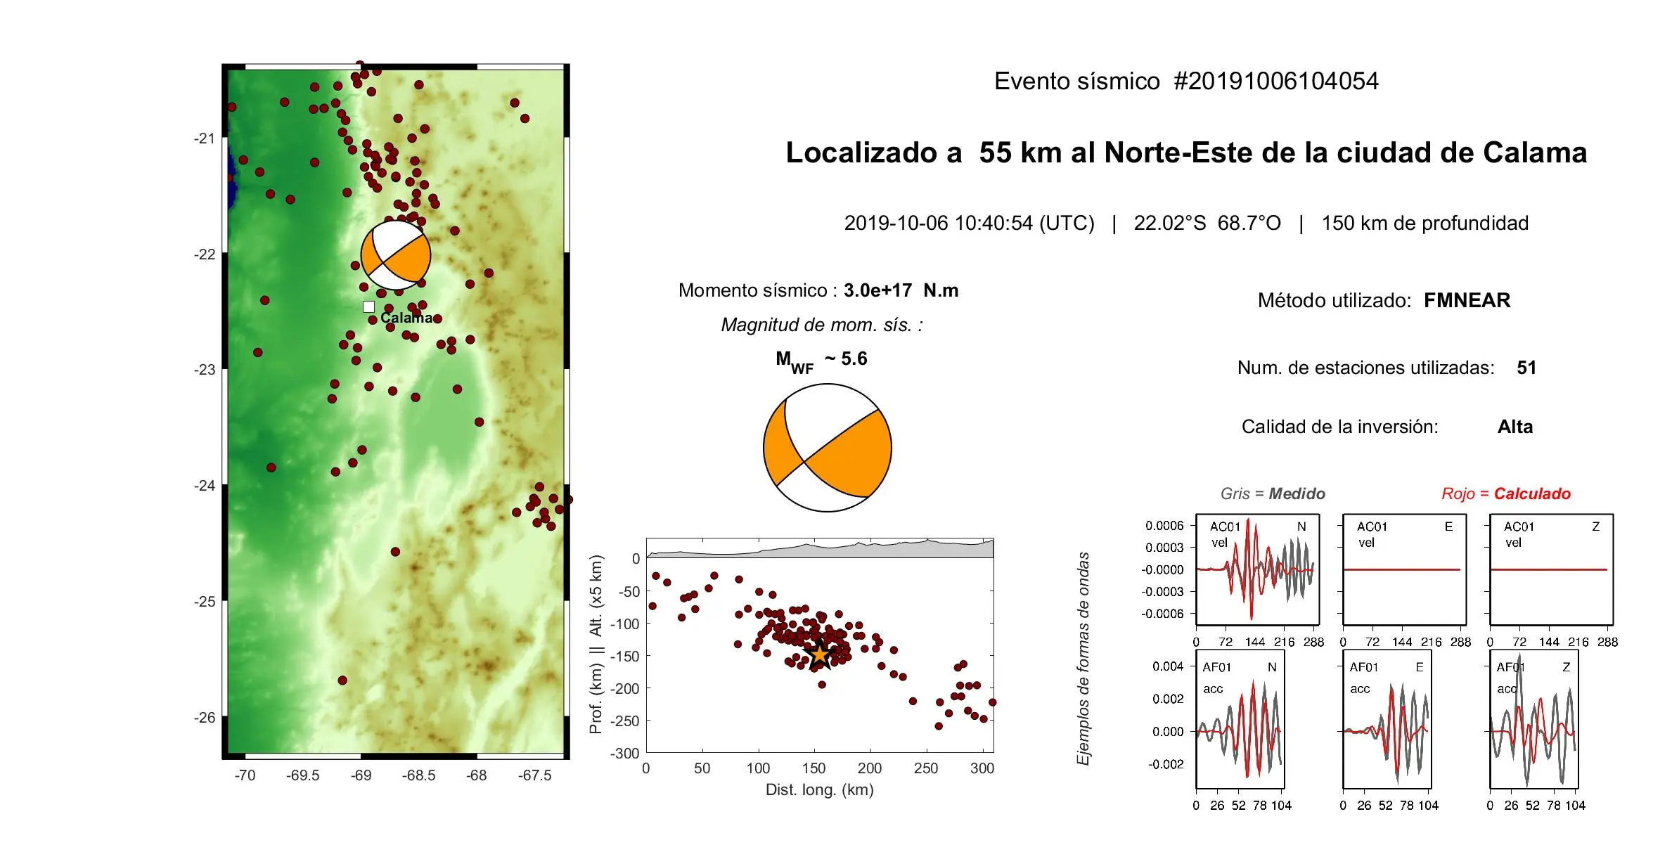Click 'Magnitud de mom. sís. :' label
The height and width of the screenshot is (852, 1672).
coord(822,325)
